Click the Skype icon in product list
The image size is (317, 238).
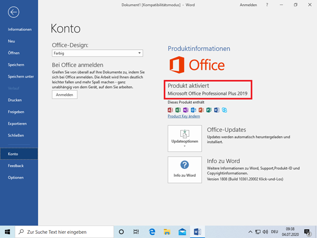pyautogui.click(x=224, y=110)
